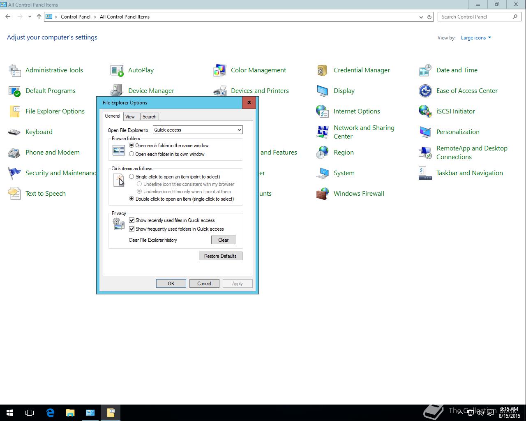This screenshot has height=421, width=526.
Task: Select Open each folder in the same window
Action: (x=131, y=146)
